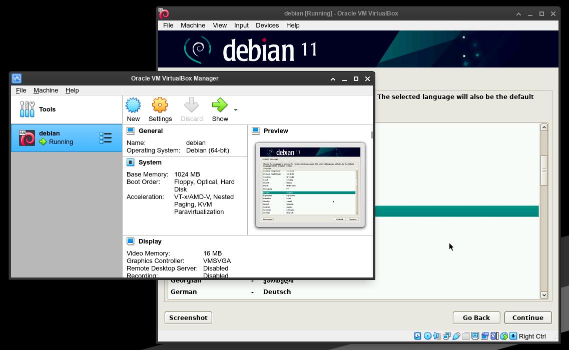Click the audio status icon
The image size is (569, 350).
click(437, 336)
